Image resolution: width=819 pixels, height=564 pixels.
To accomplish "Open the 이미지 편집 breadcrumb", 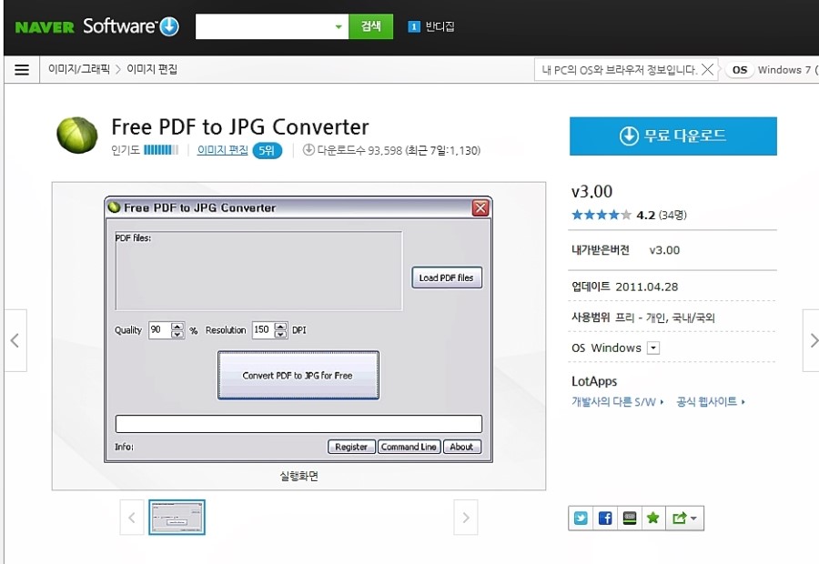I will pos(152,69).
